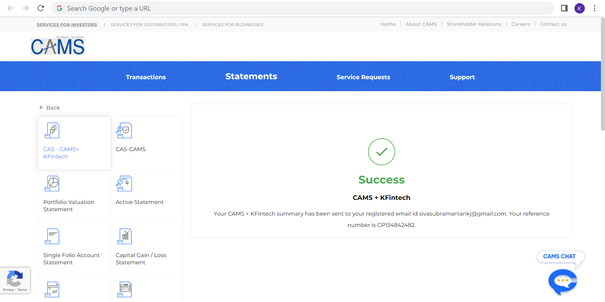Click the Capital Gain / Loss Statement icon
The width and height of the screenshot is (605, 302).
coord(124,236)
